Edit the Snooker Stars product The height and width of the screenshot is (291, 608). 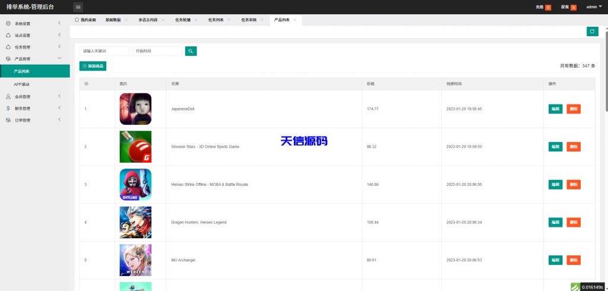[x=555, y=147]
